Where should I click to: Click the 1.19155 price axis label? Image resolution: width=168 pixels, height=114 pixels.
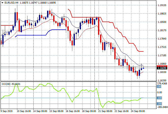[x=162, y=5]
